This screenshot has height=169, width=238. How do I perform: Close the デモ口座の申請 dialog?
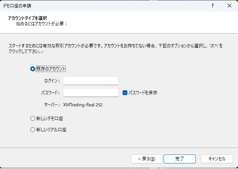pyautogui.click(x=229, y=6)
